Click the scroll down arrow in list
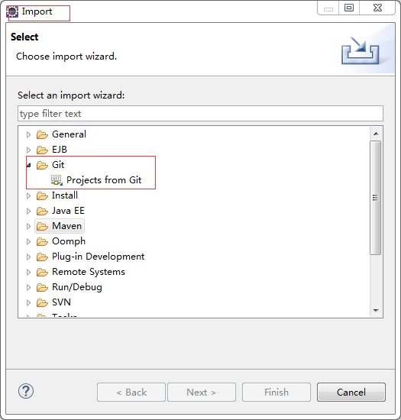This screenshot has height=420, width=401. (x=376, y=311)
